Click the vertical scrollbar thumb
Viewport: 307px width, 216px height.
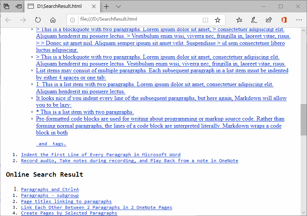(304, 119)
